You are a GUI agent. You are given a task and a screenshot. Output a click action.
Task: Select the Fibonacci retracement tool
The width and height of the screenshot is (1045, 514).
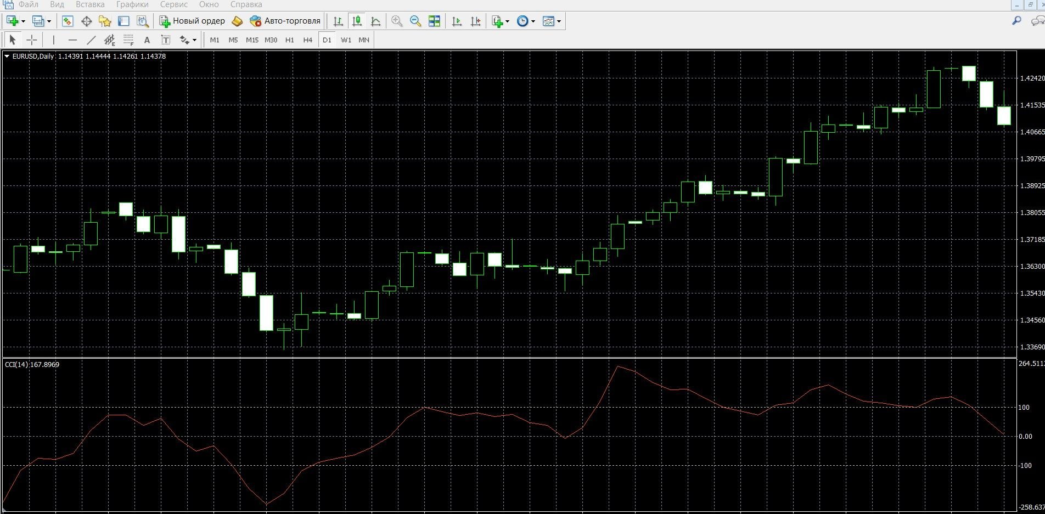click(128, 40)
